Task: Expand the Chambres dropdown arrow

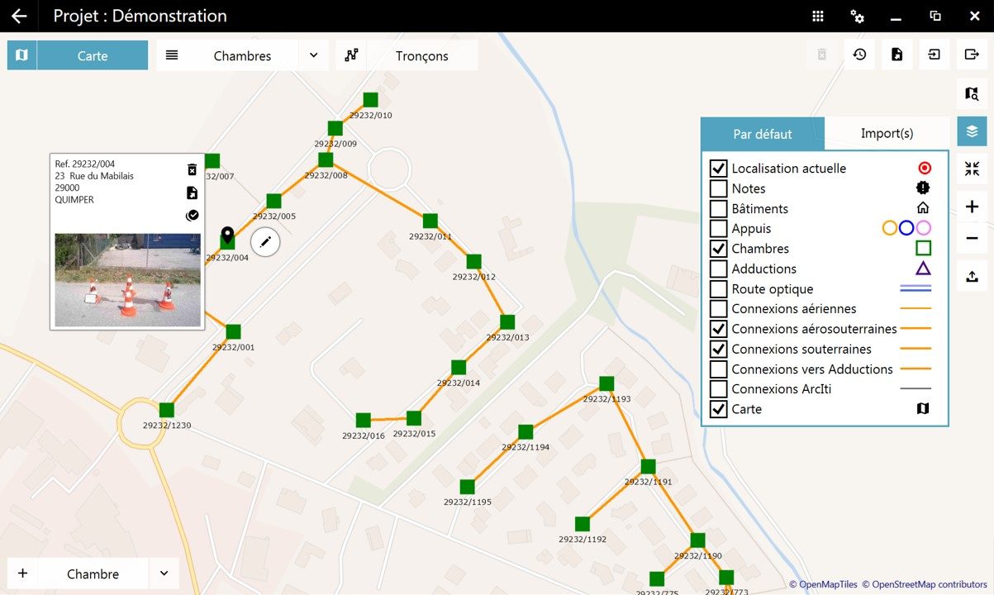Action: (x=313, y=55)
